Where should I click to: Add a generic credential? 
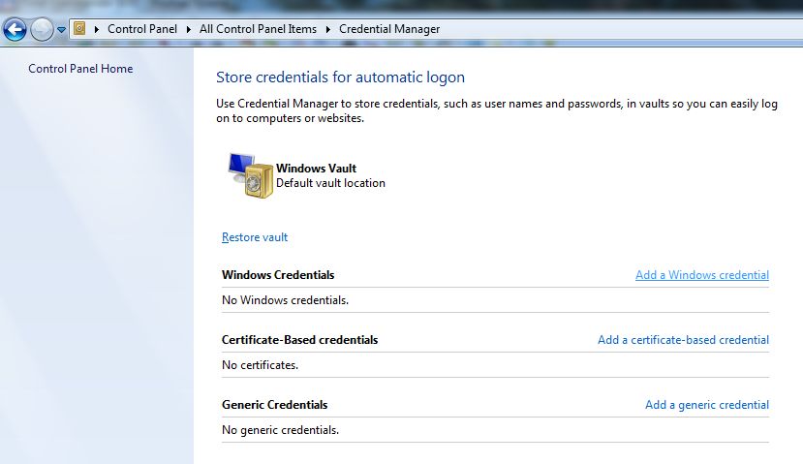[x=707, y=405]
